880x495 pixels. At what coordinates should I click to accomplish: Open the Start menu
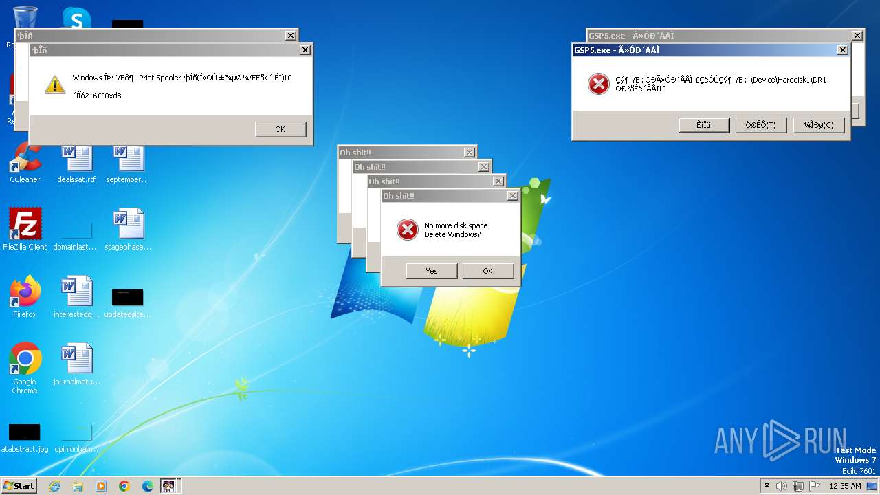tap(19, 486)
